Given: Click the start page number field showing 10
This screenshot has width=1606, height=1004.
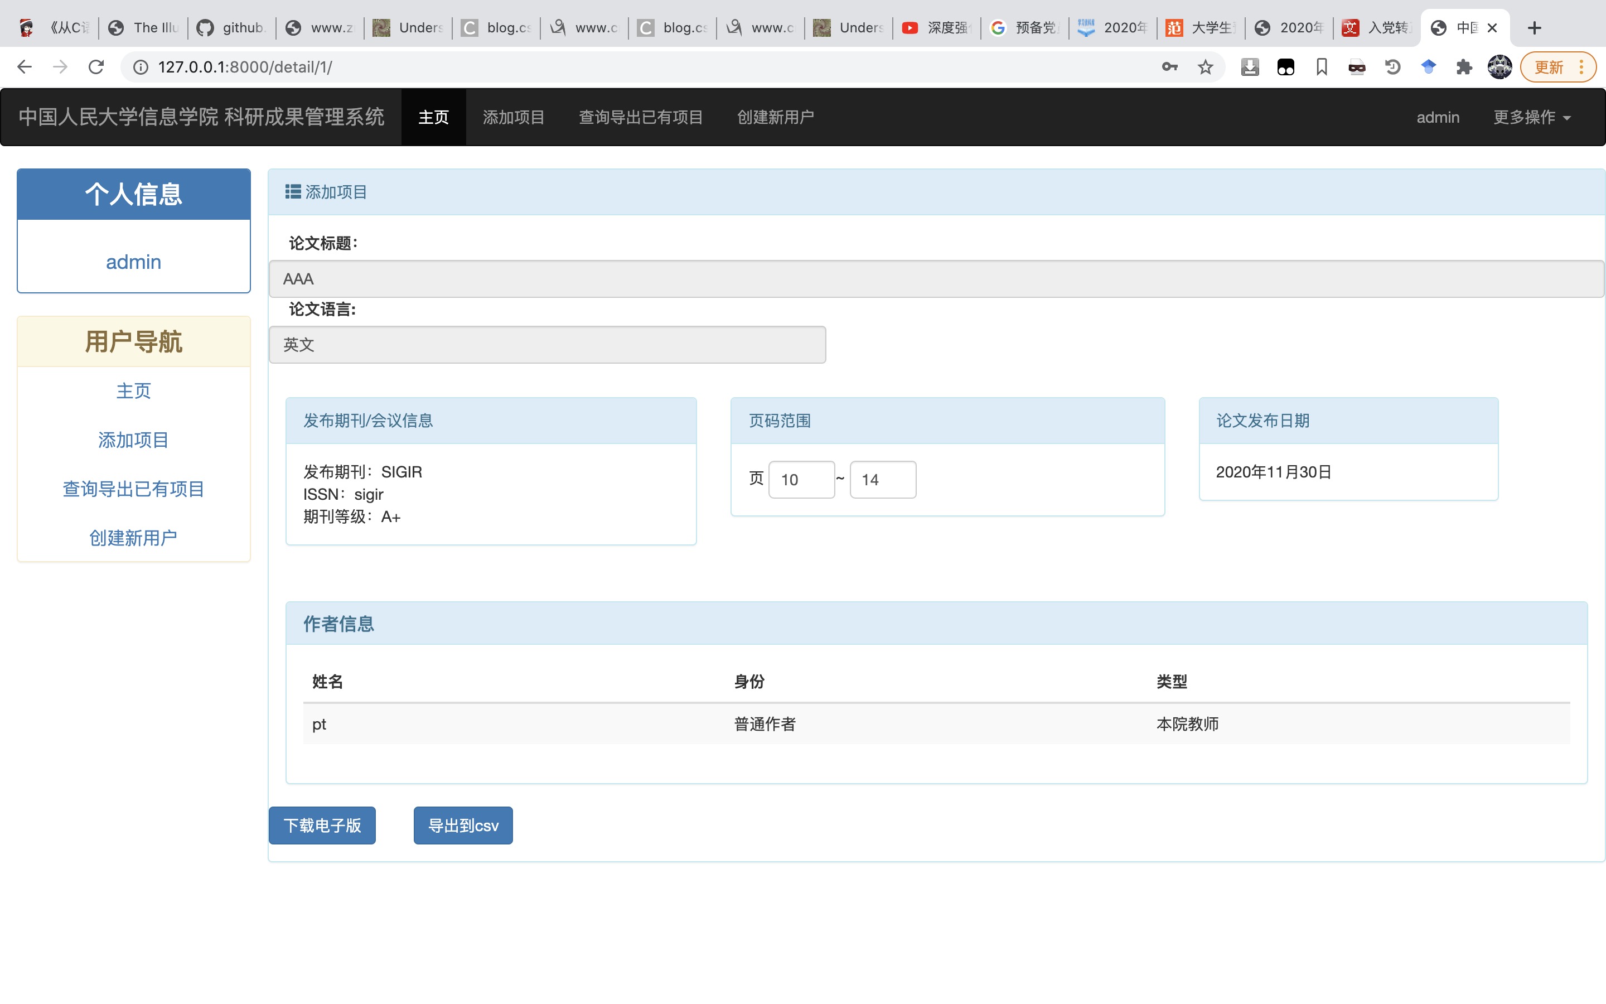Looking at the screenshot, I should [801, 480].
